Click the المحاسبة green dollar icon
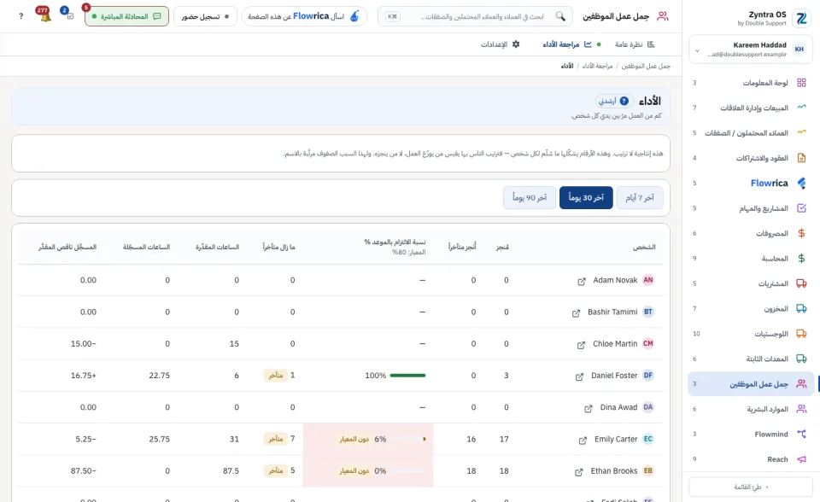The image size is (820, 502). [x=801, y=259]
